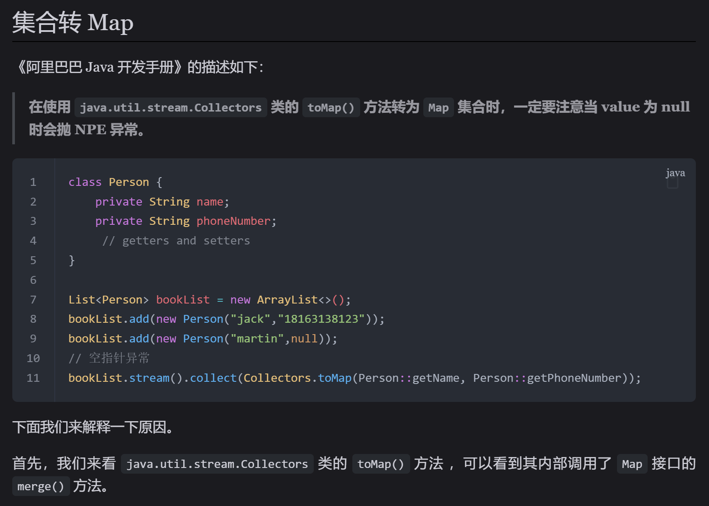The image size is (709, 506).
Task: Click Collectors.toMap in the stream collect line
Action: coord(298,378)
